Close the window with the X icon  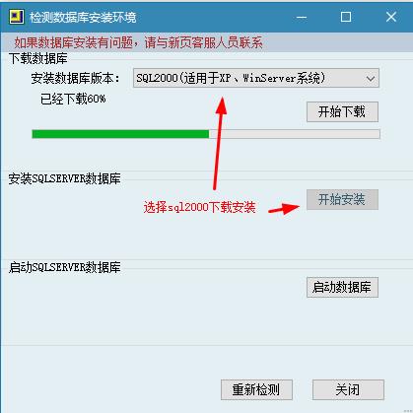coord(391,17)
